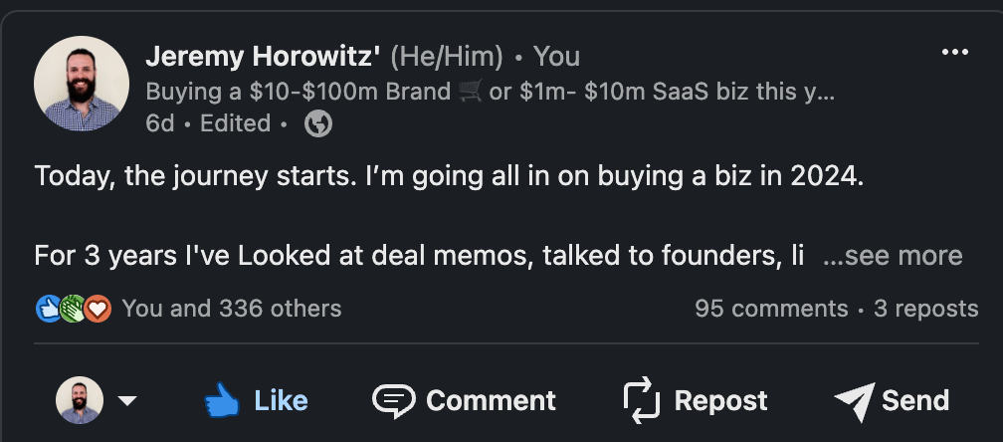Click the blue like reaction icon
1003x442 pixels.
pyautogui.click(x=49, y=309)
